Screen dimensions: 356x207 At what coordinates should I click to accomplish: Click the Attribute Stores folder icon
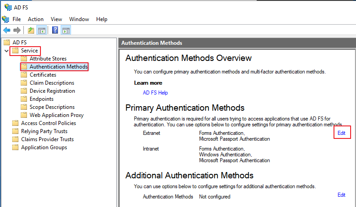click(x=24, y=59)
